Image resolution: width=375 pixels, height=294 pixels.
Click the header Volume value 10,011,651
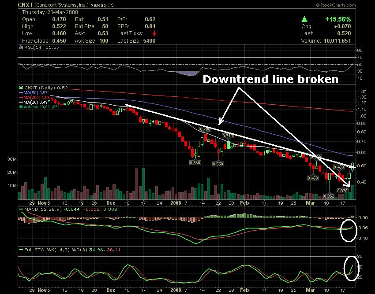coord(337,40)
